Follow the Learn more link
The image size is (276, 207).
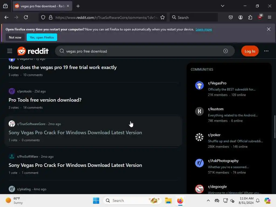(204, 29)
